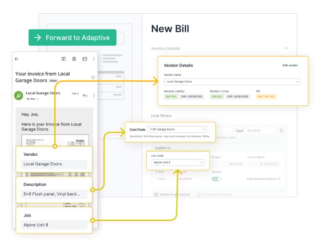This screenshot has height=244, width=321.
Task: Collapse the Invoice Details section chevron
Action: pyautogui.click(x=286, y=48)
